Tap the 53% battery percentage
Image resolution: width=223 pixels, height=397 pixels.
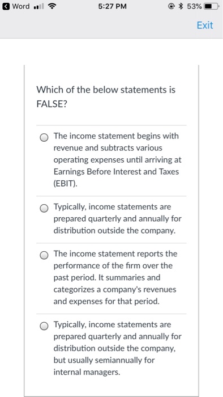(x=194, y=7)
